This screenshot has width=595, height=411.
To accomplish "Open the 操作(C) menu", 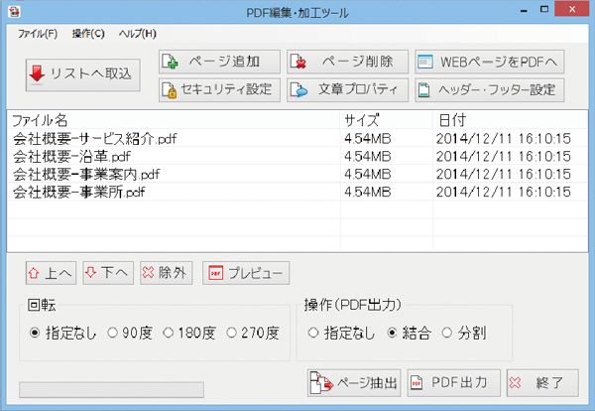I will click(88, 34).
